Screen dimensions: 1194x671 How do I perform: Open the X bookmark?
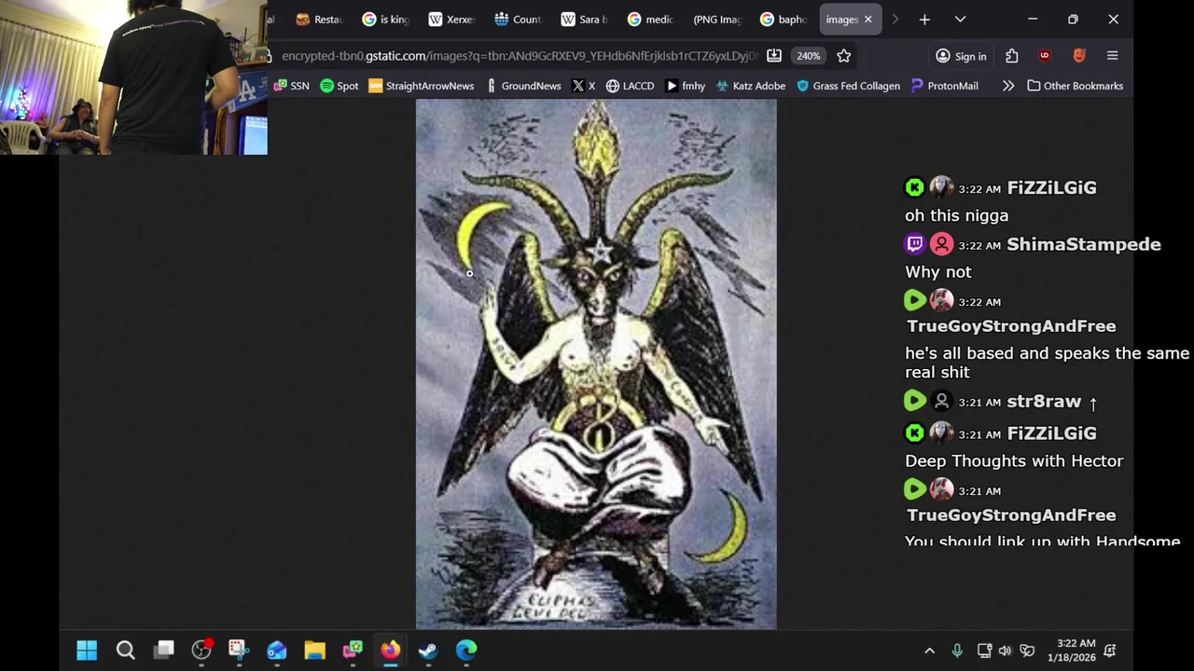coord(583,86)
